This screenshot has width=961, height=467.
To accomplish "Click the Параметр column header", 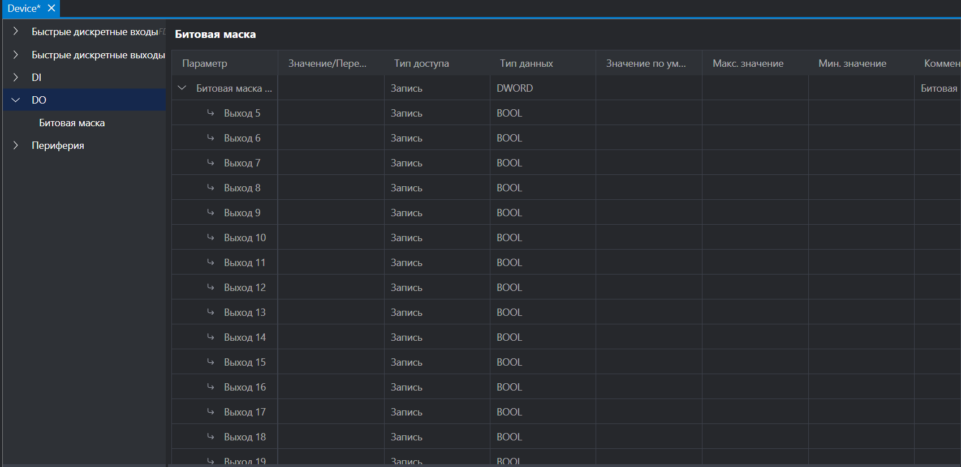I will [225, 63].
